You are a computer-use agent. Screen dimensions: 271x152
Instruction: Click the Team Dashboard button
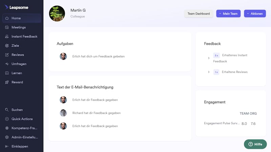[199, 14]
